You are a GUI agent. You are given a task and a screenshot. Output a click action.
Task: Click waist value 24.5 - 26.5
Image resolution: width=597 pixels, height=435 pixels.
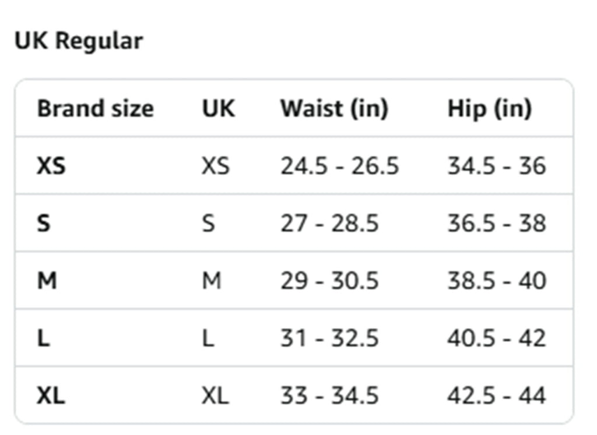point(339,167)
